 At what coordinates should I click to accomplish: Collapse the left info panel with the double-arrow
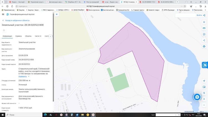pos(57,14)
